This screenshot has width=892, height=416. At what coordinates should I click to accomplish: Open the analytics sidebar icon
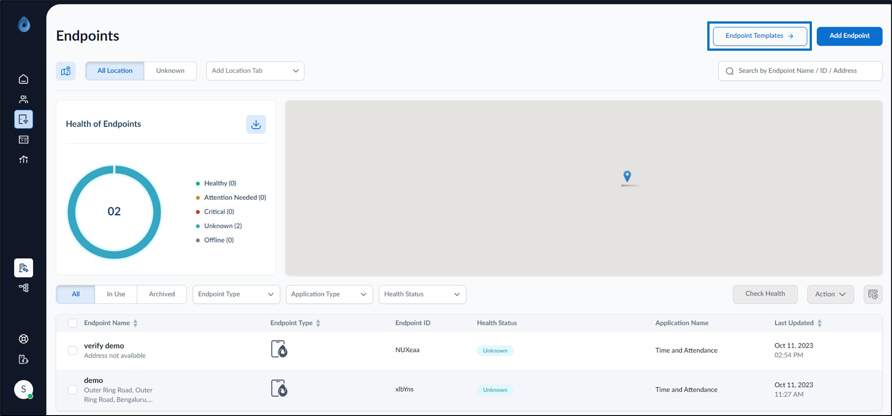[x=24, y=159]
